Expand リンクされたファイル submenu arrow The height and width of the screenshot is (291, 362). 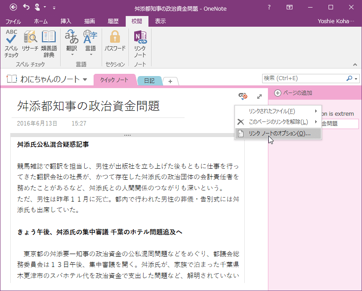[316, 111]
